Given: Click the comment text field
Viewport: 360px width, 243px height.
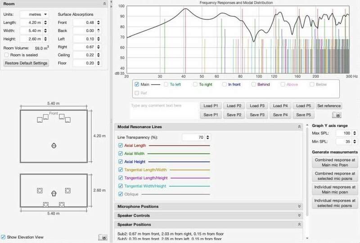Looking at the screenshot, I should (163, 110).
